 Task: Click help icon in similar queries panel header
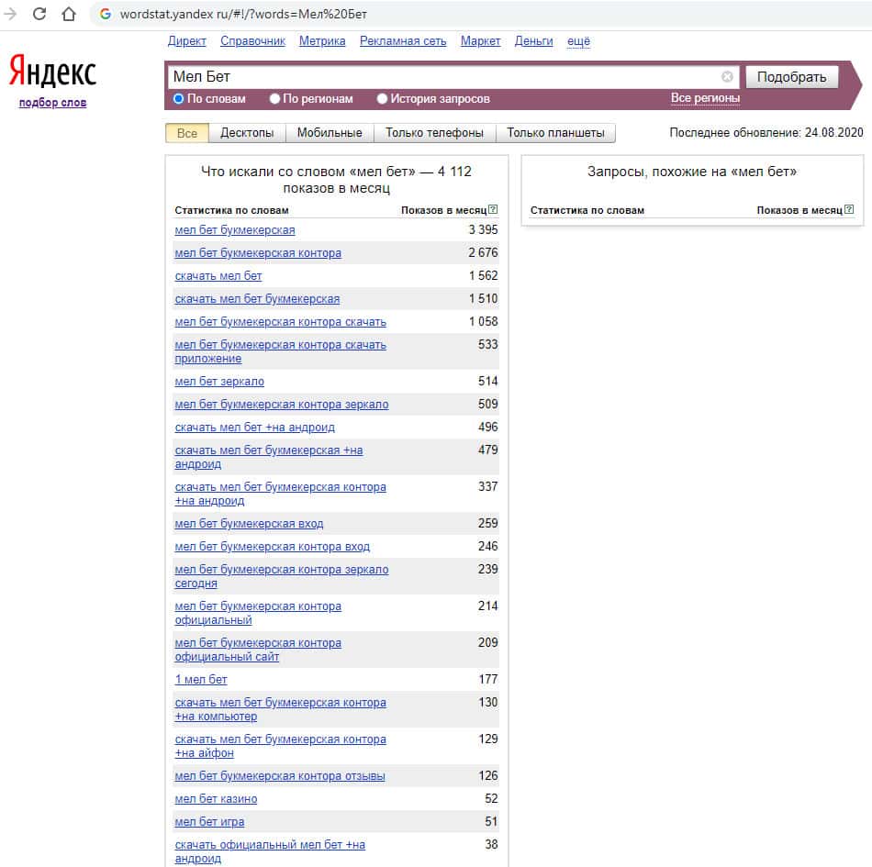coord(849,209)
